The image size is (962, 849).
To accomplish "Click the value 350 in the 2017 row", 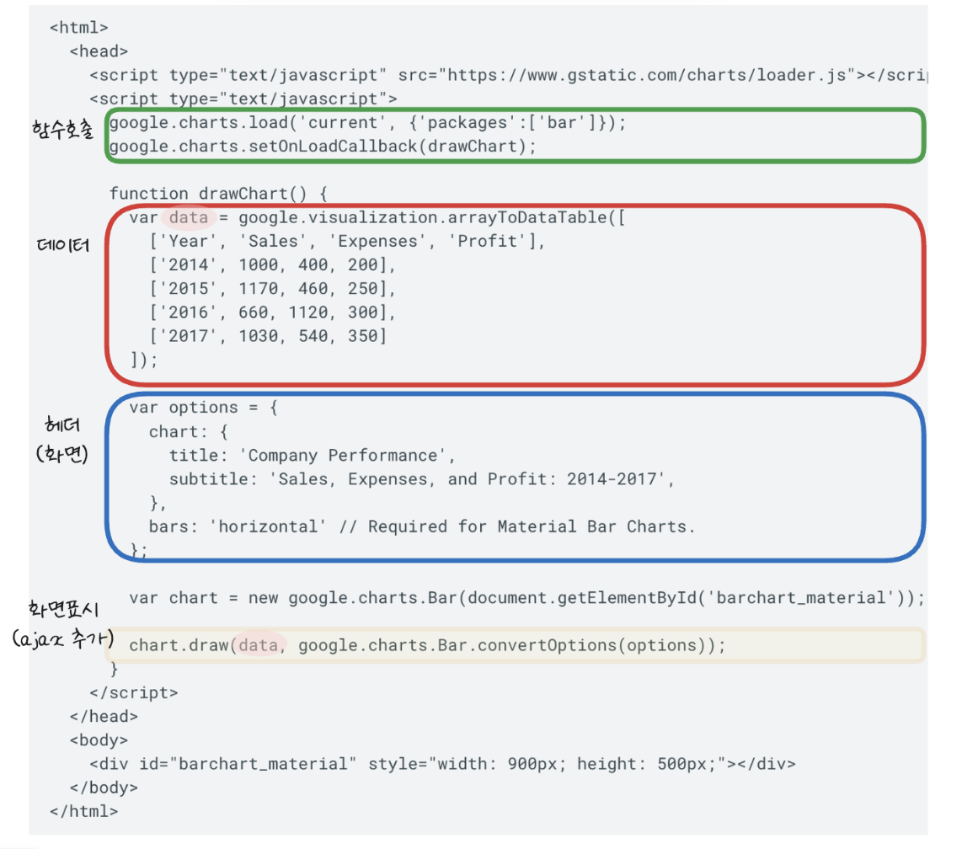I will pos(362,336).
